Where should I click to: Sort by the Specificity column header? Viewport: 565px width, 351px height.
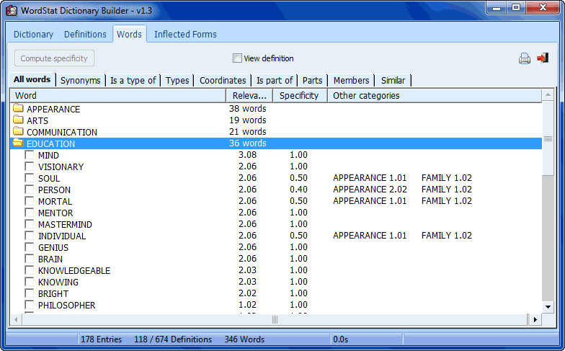point(299,95)
